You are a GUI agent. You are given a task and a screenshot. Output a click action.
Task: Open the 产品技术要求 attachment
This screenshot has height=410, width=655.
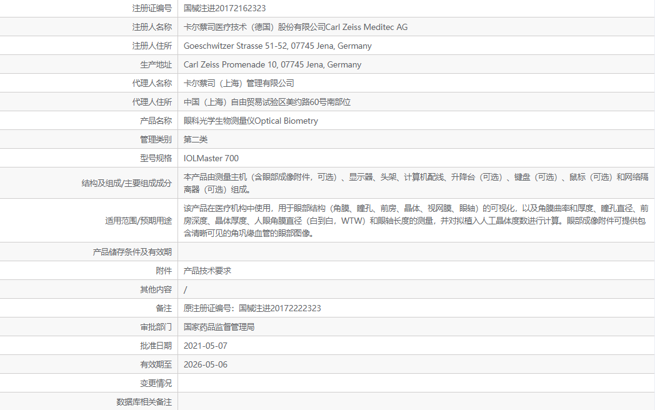(207, 271)
